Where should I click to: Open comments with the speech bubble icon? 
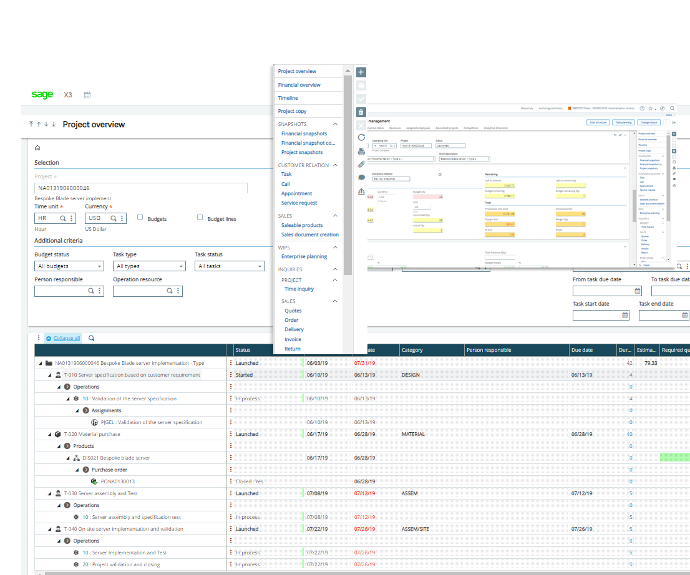pos(361,178)
